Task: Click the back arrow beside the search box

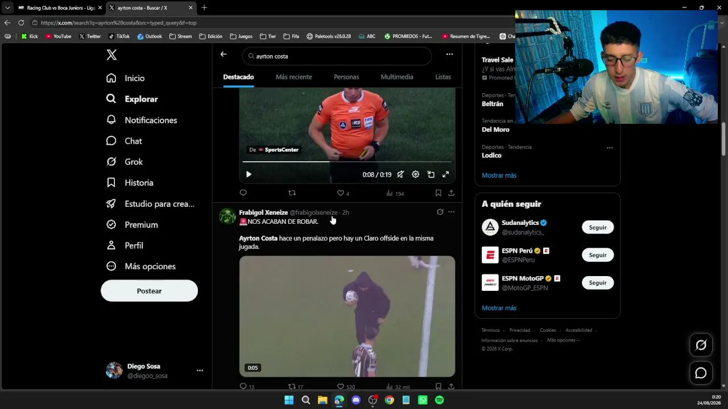Action: pyautogui.click(x=224, y=54)
